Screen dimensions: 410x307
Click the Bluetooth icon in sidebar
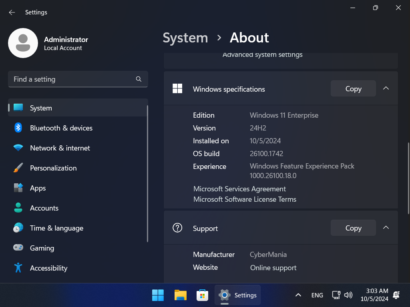click(18, 128)
